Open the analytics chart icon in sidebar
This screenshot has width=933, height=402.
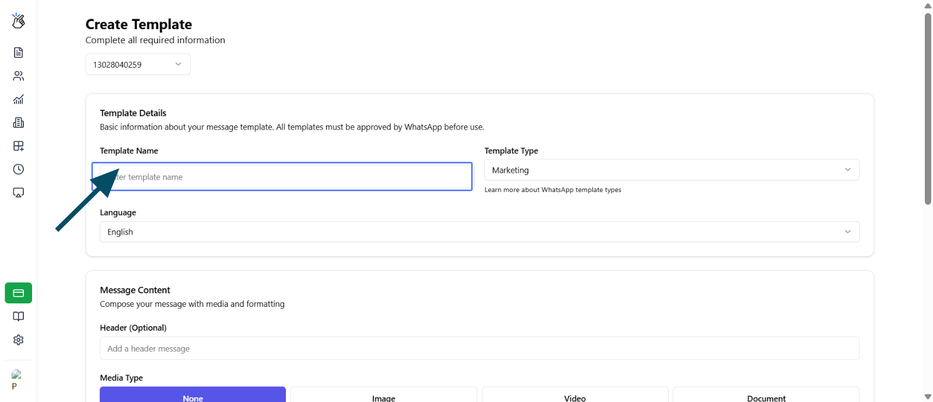pos(19,99)
